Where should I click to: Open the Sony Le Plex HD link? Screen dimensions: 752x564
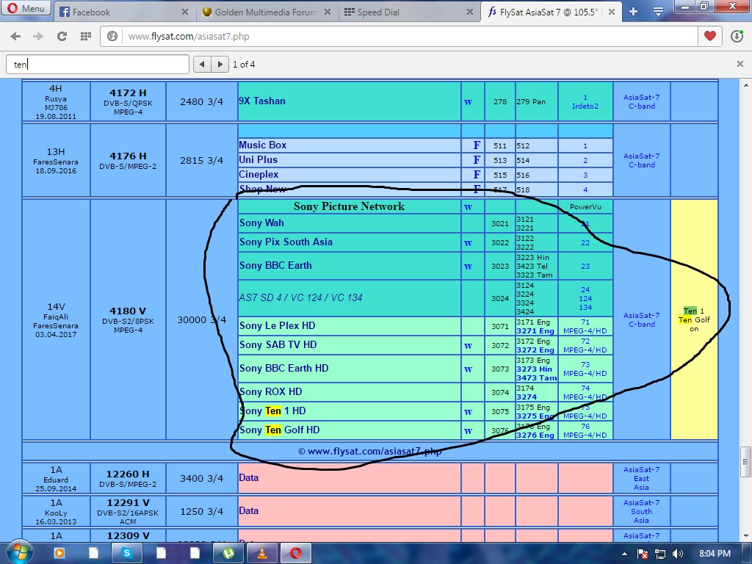278,326
